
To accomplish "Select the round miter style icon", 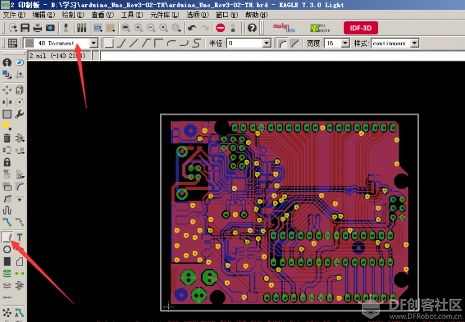I will point(282,43).
